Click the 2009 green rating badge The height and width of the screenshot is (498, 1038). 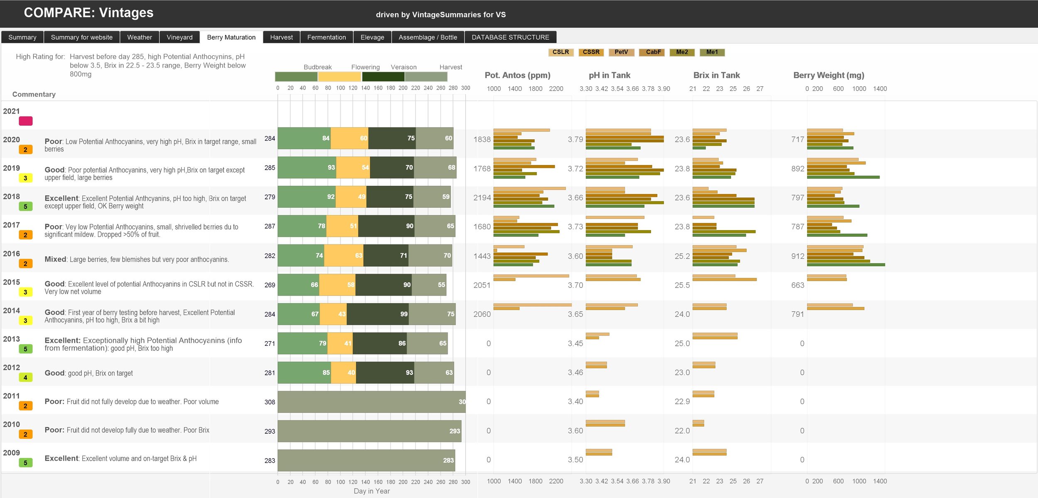pos(26,463)
